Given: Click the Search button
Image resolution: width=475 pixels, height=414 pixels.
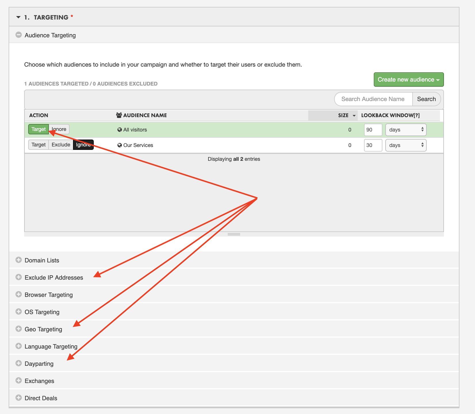Looking at the screenshot, I should click(x=426, y=99).
